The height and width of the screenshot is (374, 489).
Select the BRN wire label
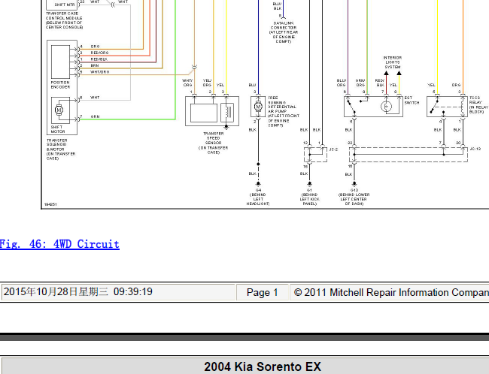click(x=95, y=65)
